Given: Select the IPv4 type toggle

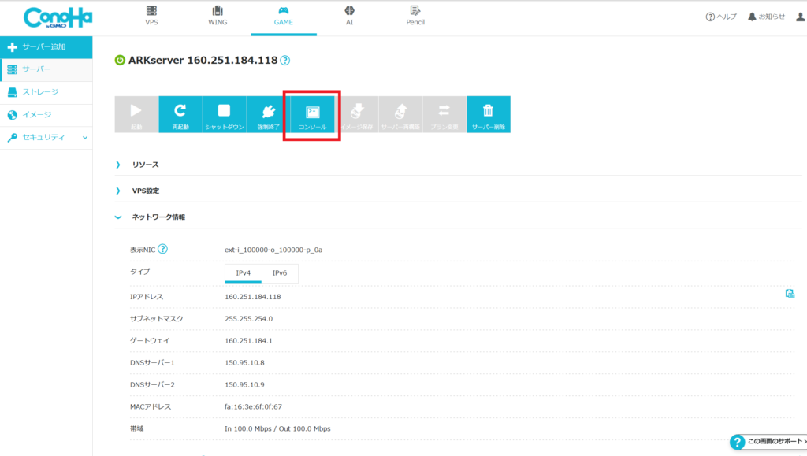Looking at the screenshot, I should pos(243,273).
